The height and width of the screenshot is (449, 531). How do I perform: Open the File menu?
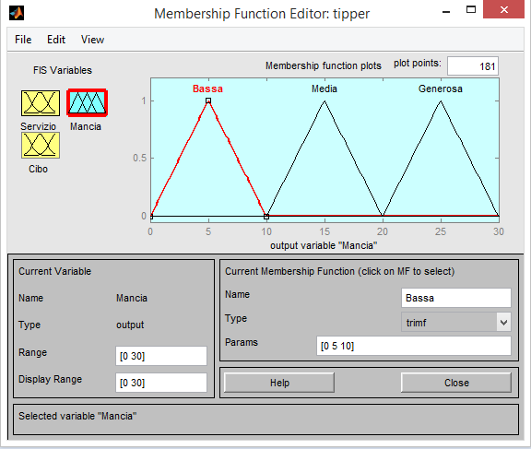click(x=23, y=40)
